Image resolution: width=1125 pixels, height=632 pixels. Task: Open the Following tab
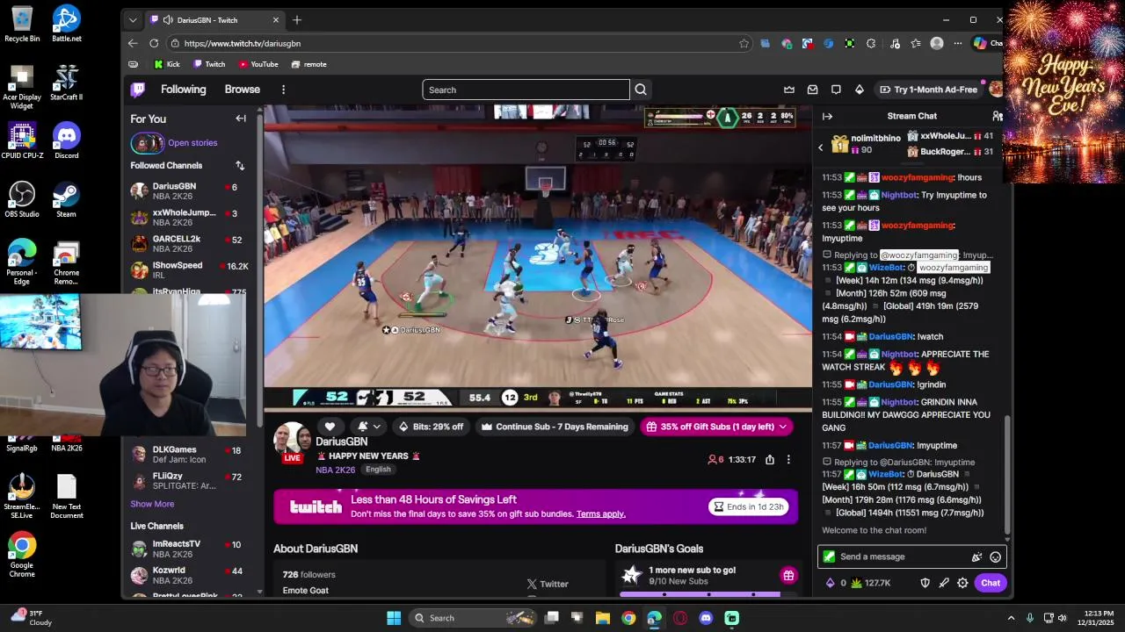click(183, 90)
